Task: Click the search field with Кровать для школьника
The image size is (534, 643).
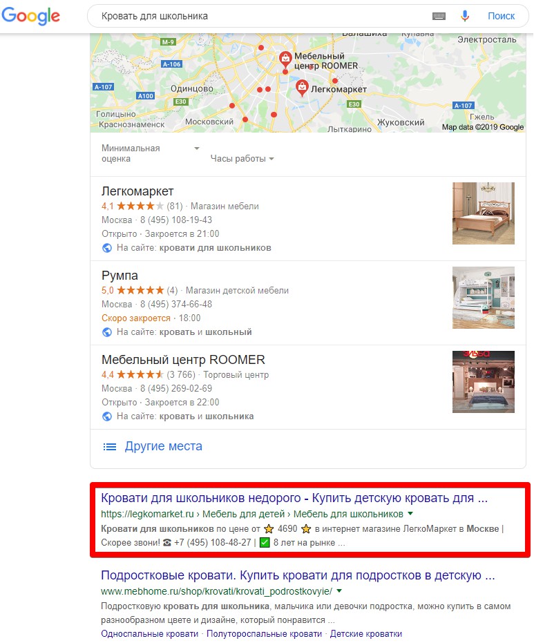Action: point(263,16)
